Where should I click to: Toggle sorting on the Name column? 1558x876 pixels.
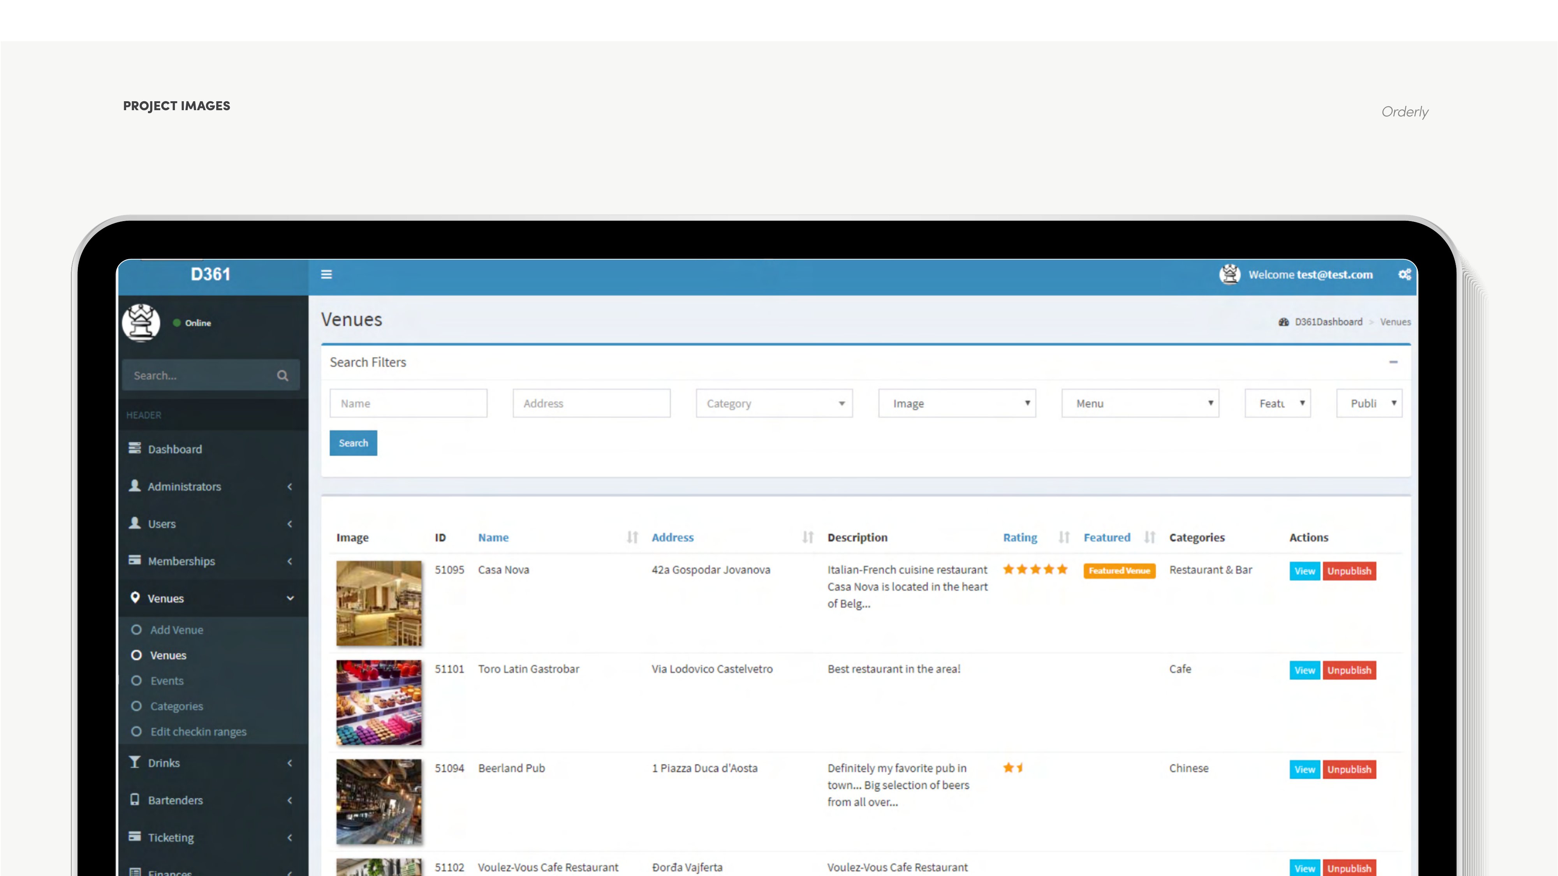pos(633,537)
